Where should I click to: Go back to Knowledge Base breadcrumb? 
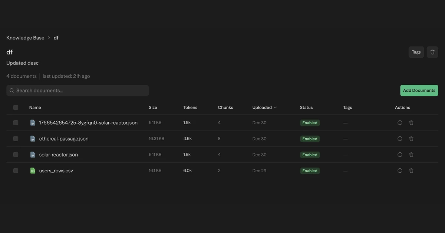[x=25, y=38]
